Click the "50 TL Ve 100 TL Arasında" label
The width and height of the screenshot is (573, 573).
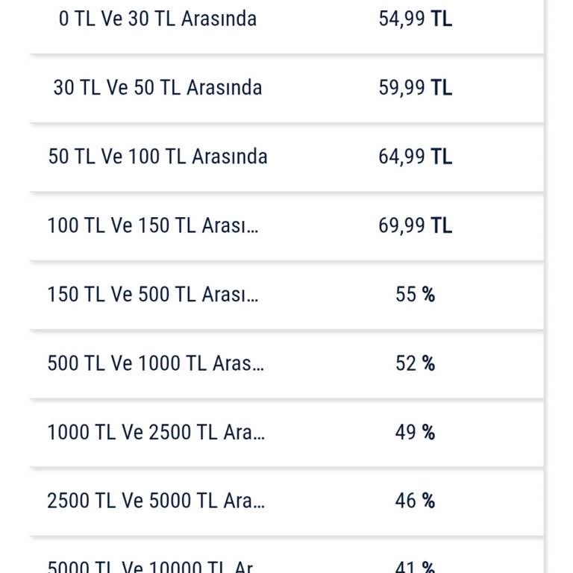coord(157,157)
